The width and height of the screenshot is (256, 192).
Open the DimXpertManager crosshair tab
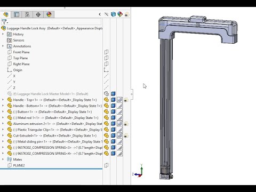[x=38, y=14]
